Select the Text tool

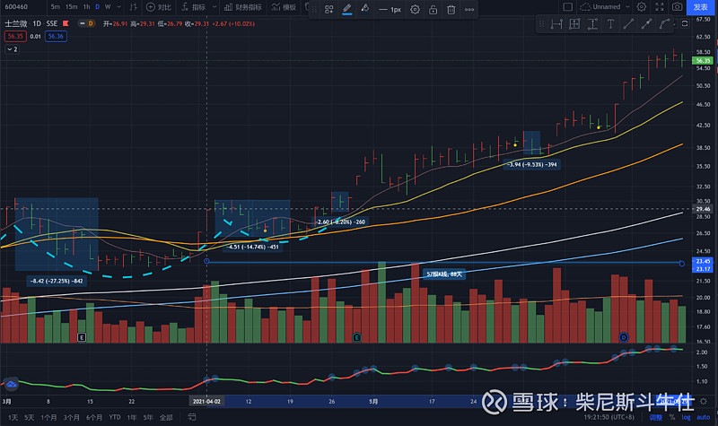pyautogui.click(x=610, y=24)
